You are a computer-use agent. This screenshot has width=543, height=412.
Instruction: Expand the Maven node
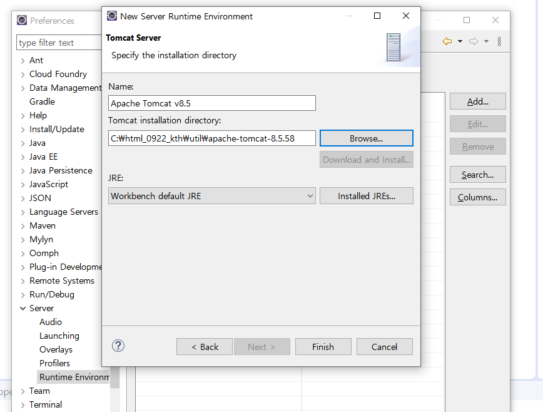pos(23,226)
